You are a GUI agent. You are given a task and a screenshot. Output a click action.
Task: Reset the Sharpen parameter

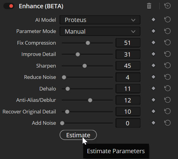click(167, 65)
